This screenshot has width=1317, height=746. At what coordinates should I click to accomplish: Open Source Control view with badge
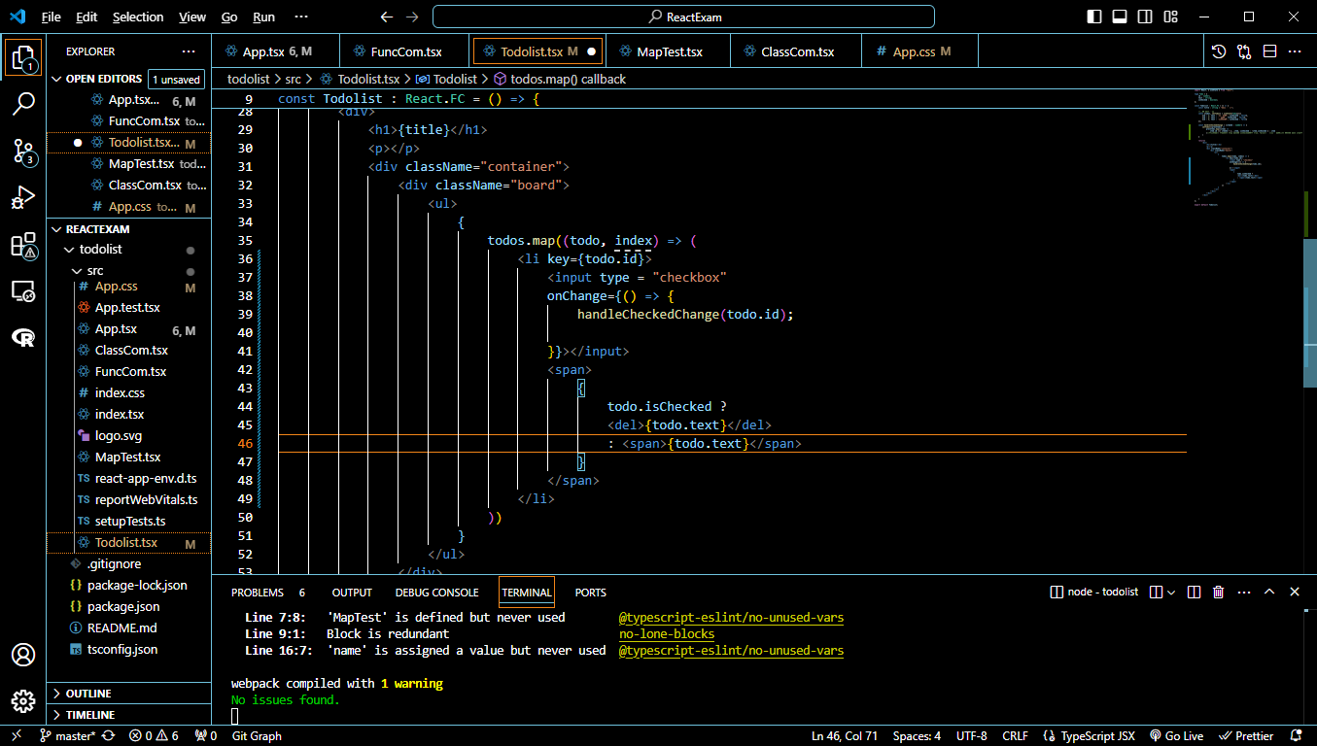click(x=23, y=151)
